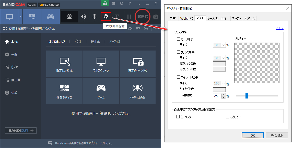The height and width of the screenshot is (148, 293).
Task: Switch to オプション tab in dialog
Action: [250, 18]
